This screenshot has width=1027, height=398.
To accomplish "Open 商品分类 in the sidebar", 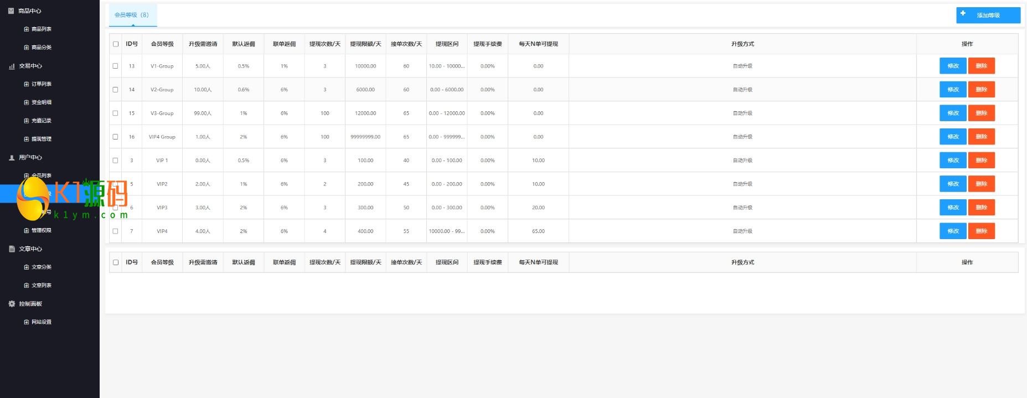I will pos(42,47).
